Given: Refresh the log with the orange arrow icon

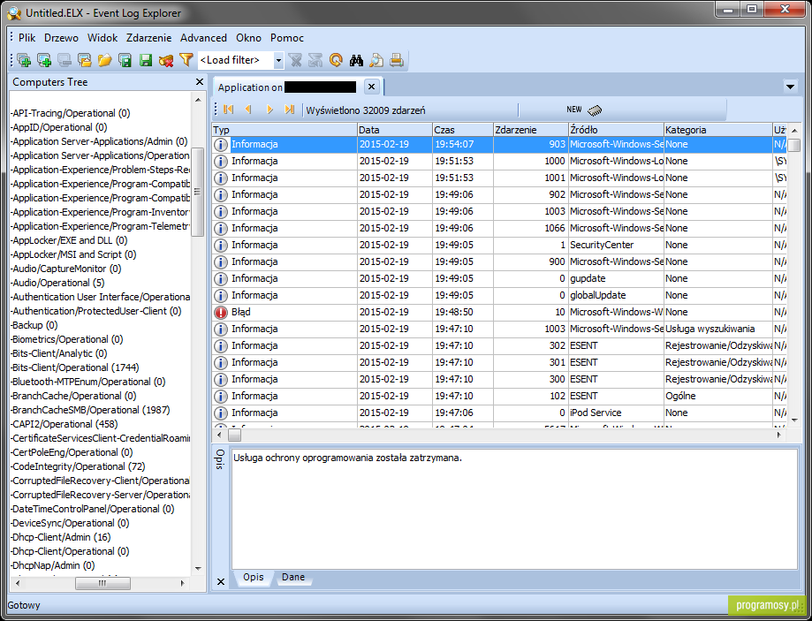Looking at the screenshot, I should pos(336,60).
